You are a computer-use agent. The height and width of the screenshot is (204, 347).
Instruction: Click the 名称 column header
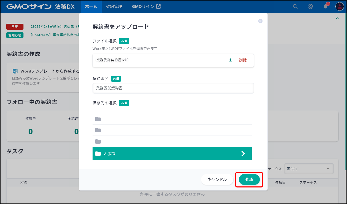coord(23,182)
